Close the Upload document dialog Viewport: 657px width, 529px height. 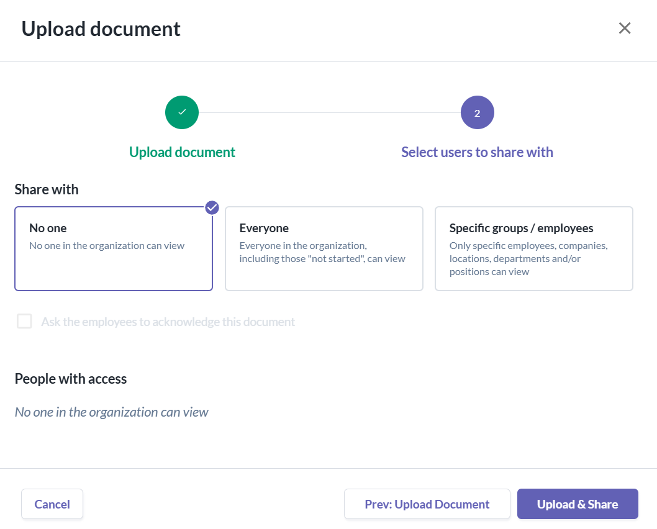(624, 28)
